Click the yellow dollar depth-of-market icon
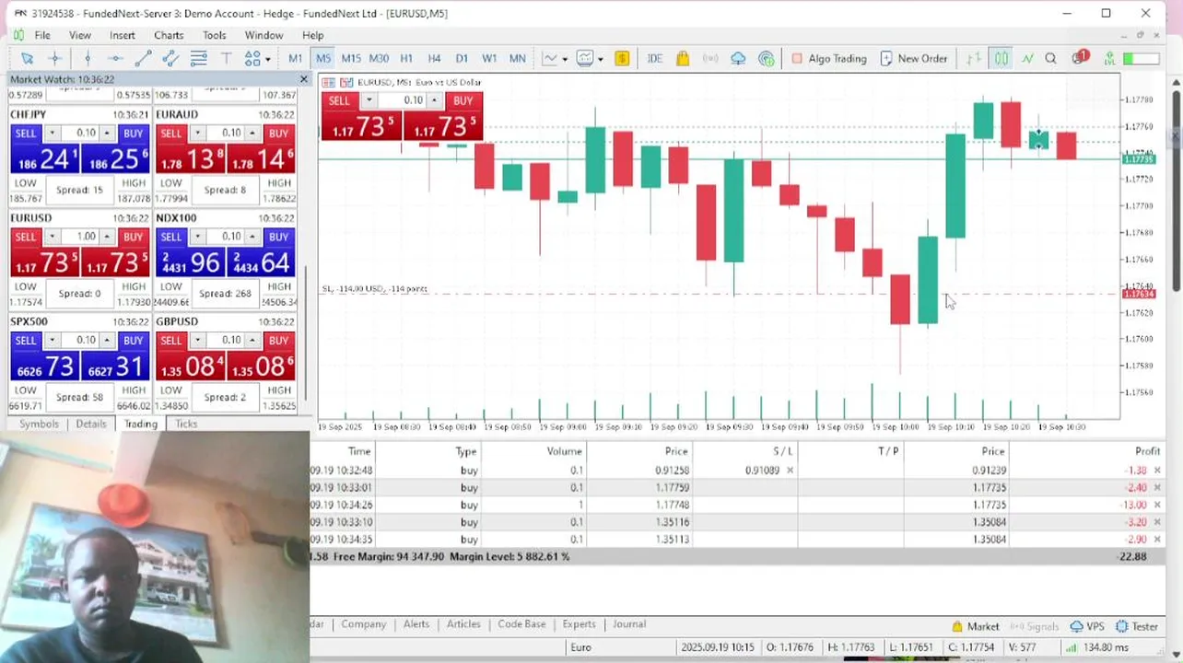Viewport: 1183px width, 663px height. tap(622, 58)
